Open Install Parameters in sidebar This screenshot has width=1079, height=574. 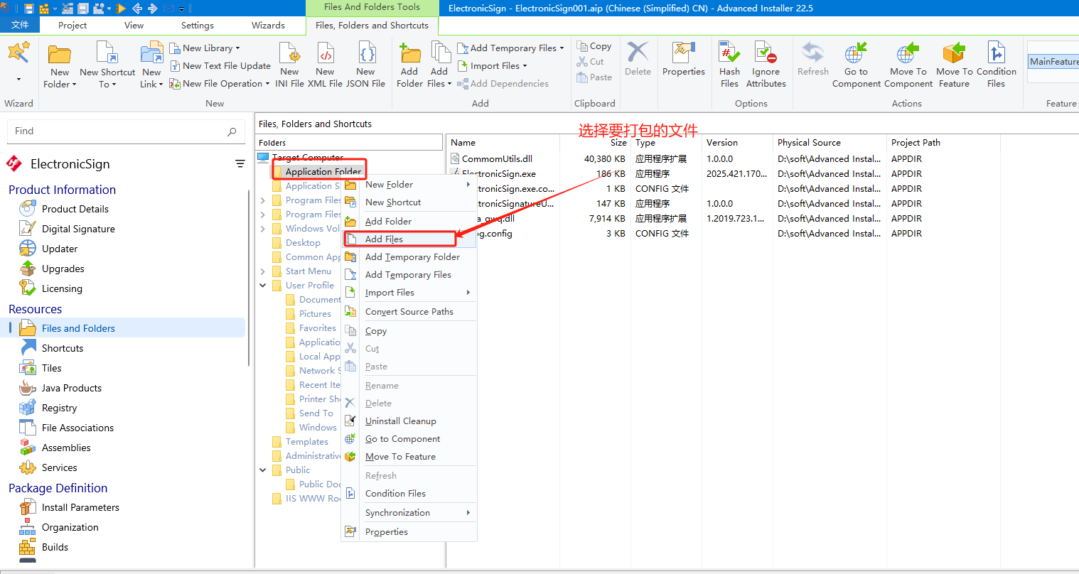[80, 507]
